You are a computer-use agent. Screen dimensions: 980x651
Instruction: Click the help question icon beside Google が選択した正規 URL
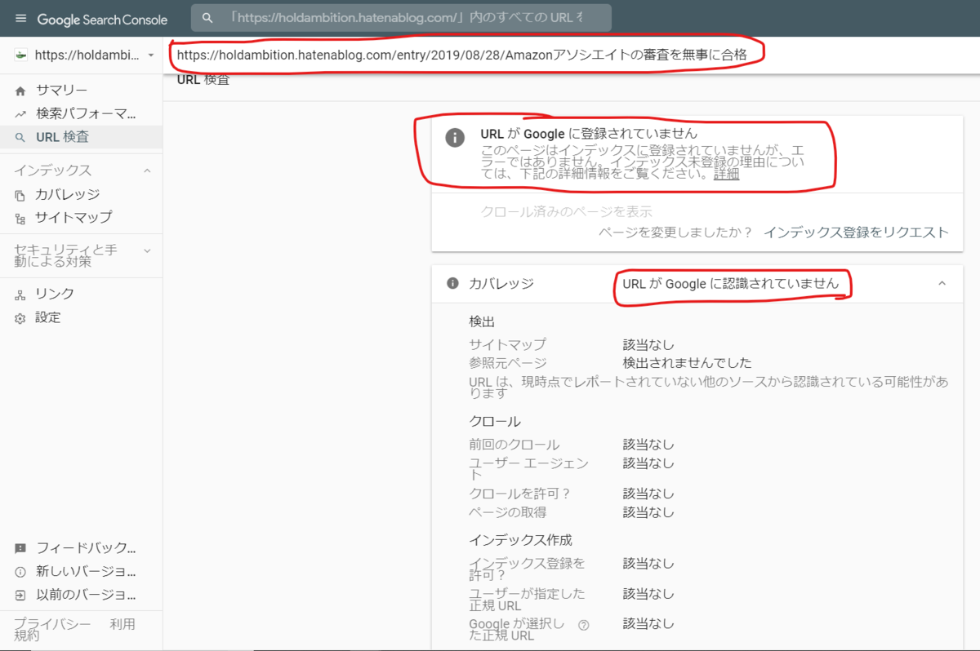(x=583, y=626)
